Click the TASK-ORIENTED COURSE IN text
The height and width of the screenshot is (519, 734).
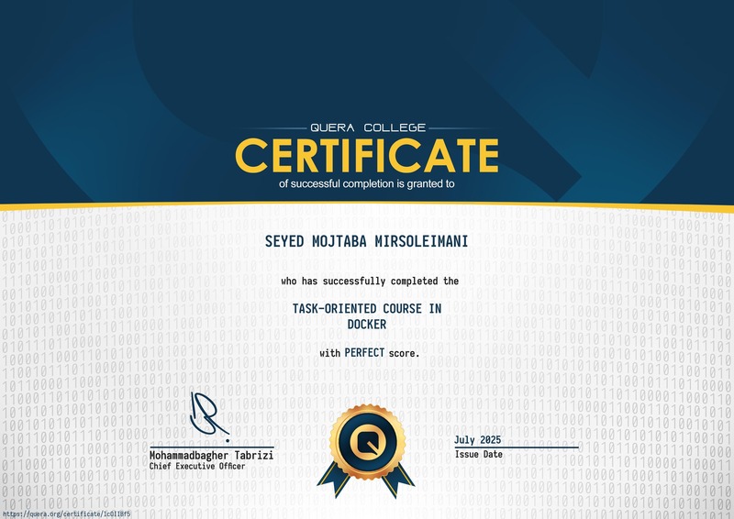coord(367,308)
